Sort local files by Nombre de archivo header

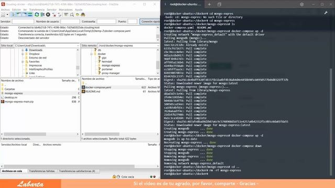coord(13,80)
